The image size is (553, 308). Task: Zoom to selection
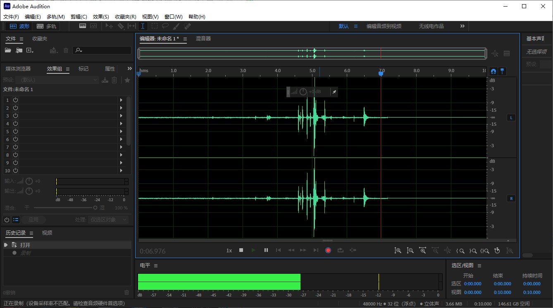click(x=485, y=250)
